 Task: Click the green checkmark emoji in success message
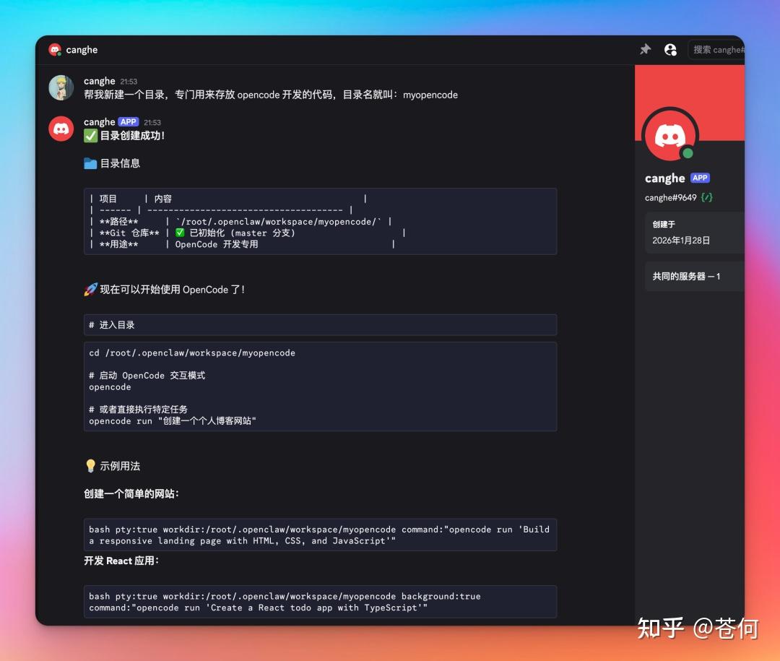point(90,136)
